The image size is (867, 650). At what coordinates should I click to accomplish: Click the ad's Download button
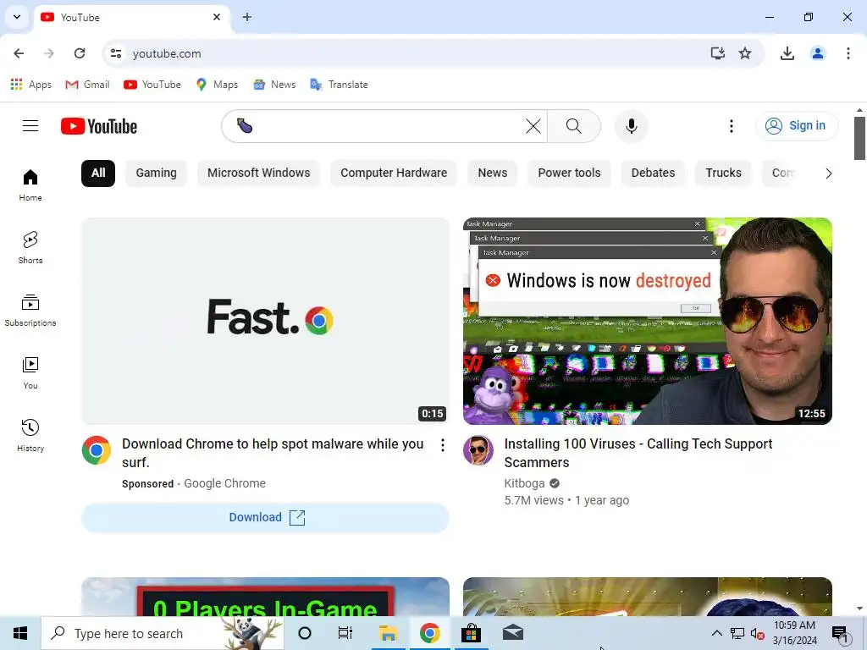(265, 517)
